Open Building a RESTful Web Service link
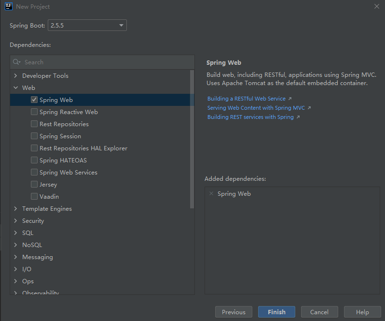Viewport: 385px width, 321px height. pos(246,99)
